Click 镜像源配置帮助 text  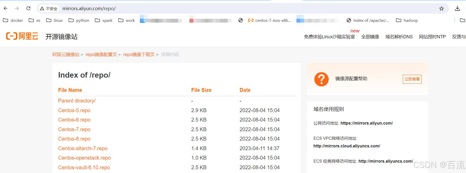(351, 79)
